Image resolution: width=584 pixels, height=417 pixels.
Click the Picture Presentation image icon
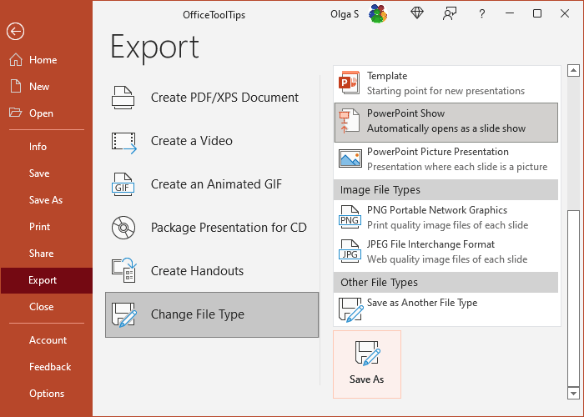(350, 158)
